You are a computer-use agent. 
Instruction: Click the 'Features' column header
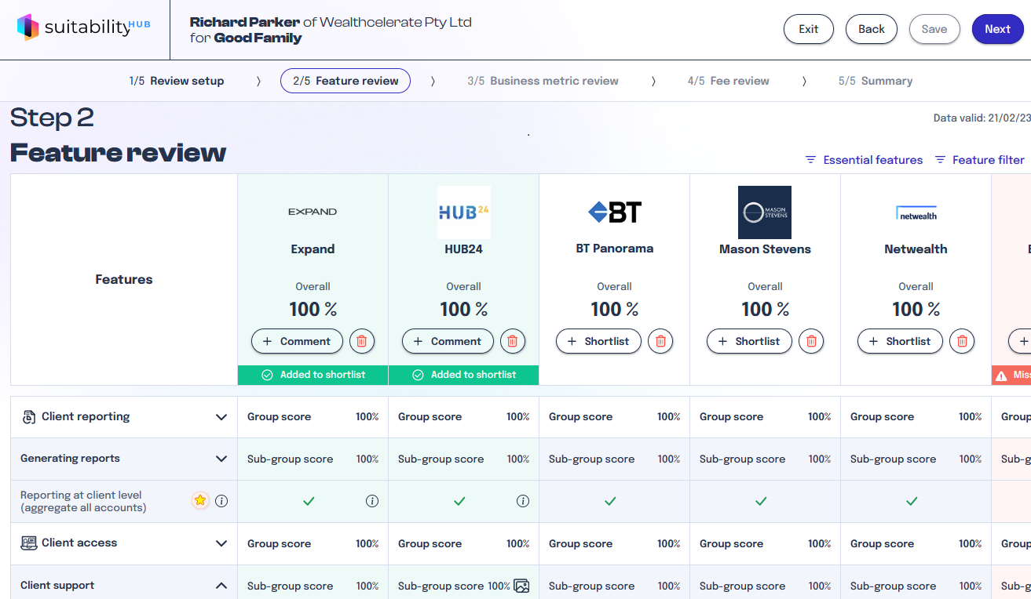124,279
